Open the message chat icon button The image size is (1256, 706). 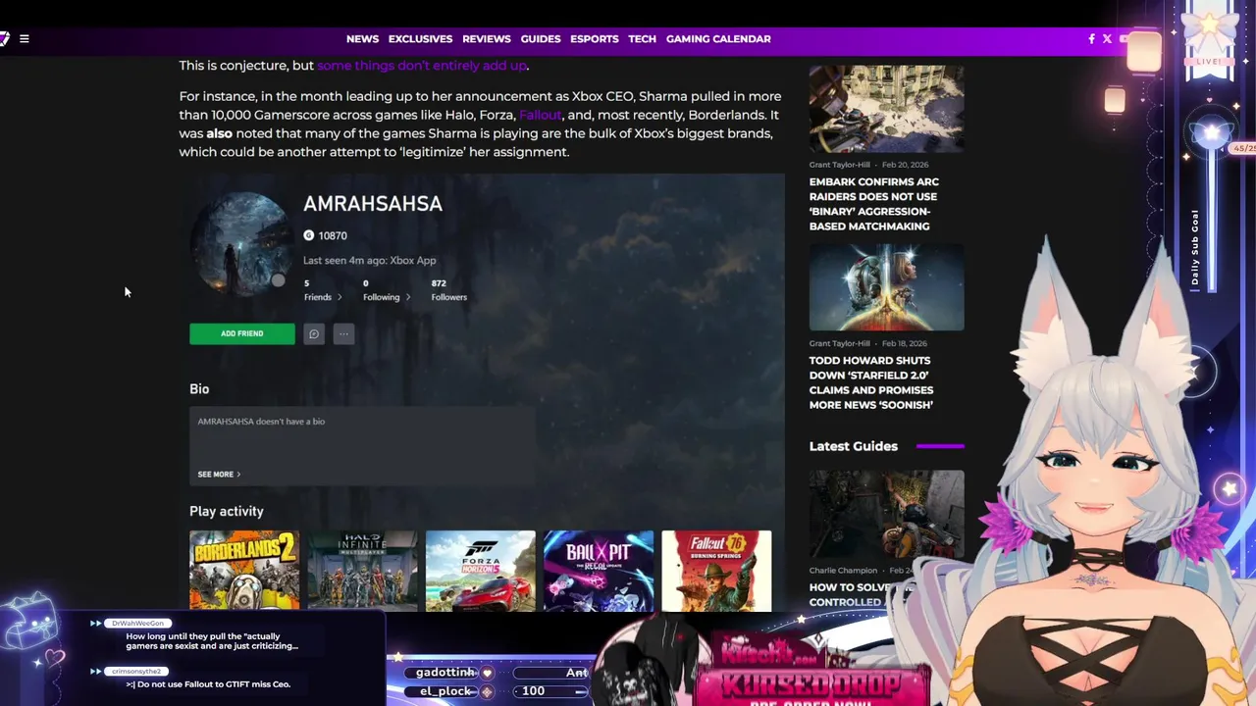pyautogui.click(x=314, y=333)
